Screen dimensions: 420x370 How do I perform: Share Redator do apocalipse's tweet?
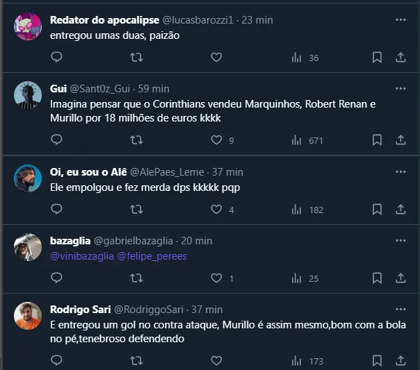pyautogui.click(x=401, y=57)
